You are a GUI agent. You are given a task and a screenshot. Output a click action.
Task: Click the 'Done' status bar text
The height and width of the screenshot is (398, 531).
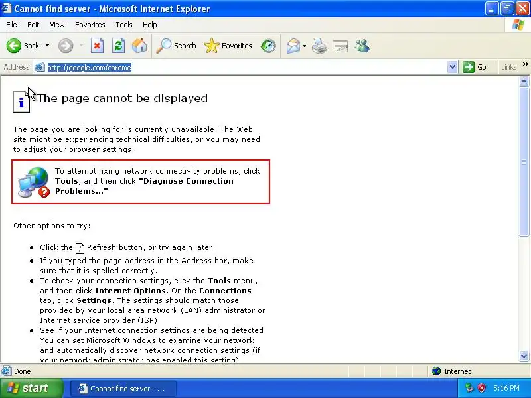pos(23,371)
